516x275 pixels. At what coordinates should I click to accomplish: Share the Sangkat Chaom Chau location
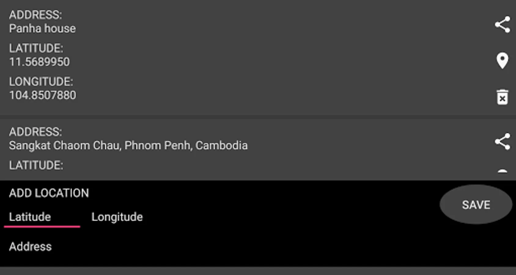tap(502, 141)
